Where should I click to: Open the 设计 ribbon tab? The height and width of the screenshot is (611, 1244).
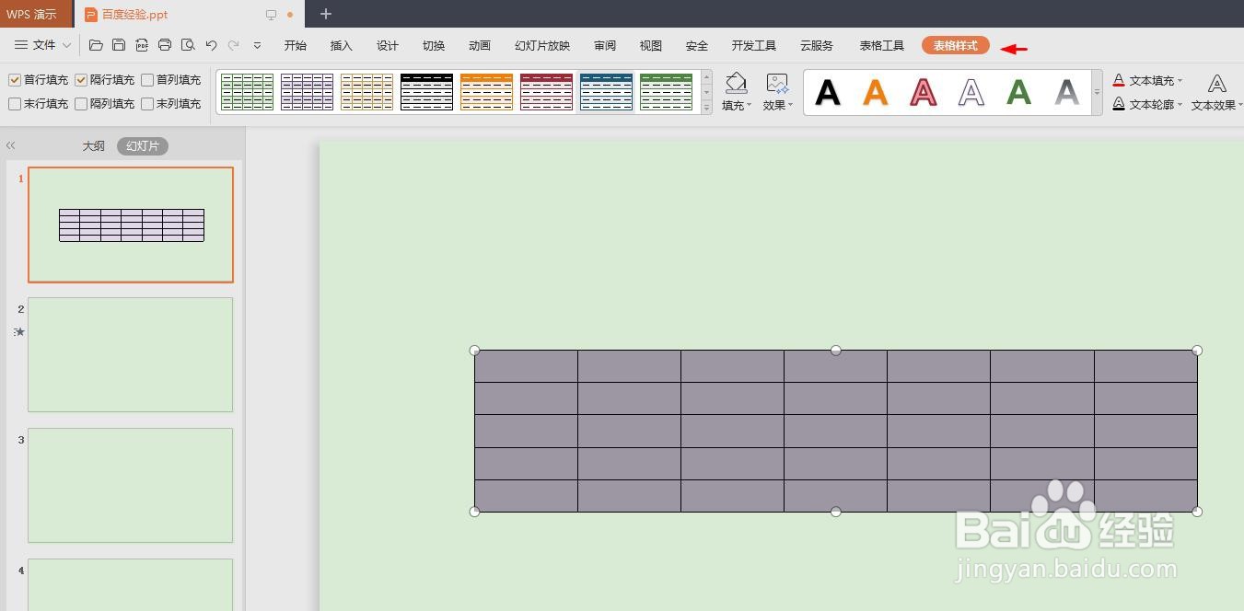coord(388,45)
